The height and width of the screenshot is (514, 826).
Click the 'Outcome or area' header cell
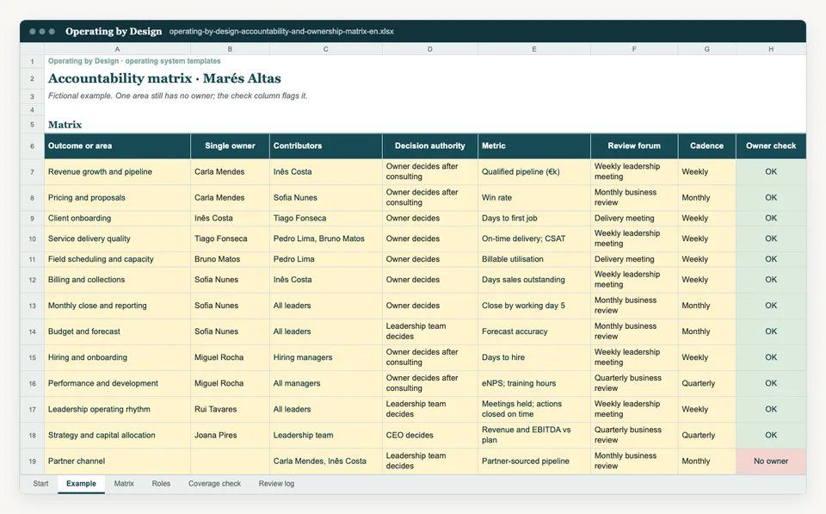[117, 146]
